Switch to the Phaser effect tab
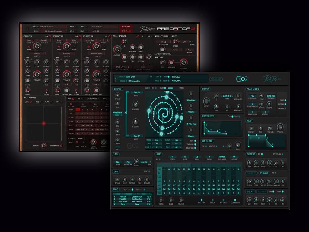The width and height of the screenshot is (309, 232). (x=264, y=173)
